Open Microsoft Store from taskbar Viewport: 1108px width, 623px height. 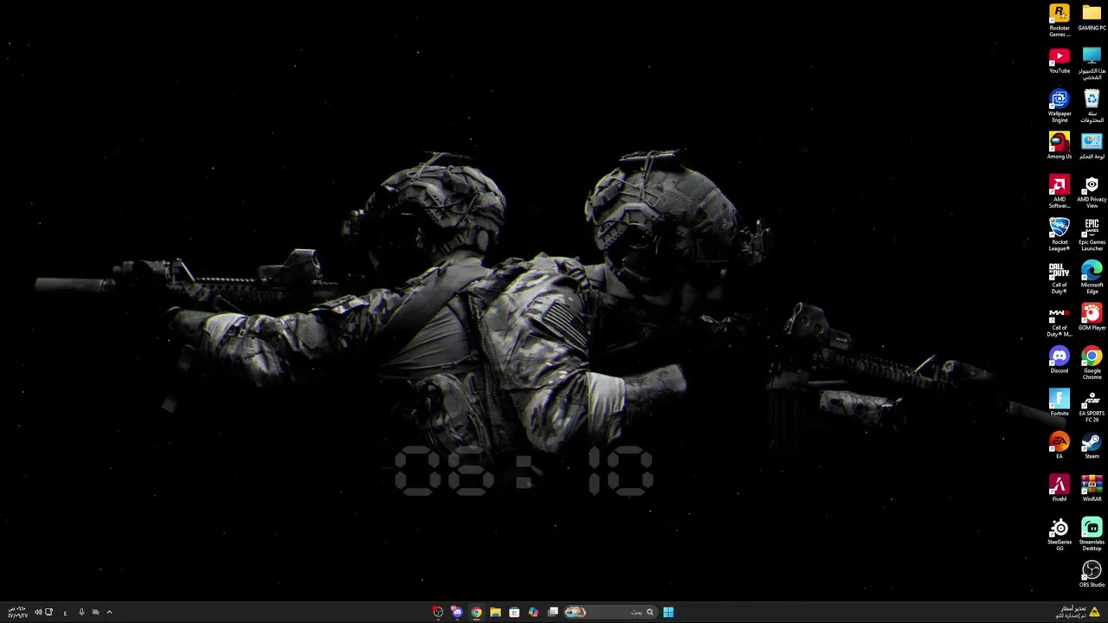(514, 612)
